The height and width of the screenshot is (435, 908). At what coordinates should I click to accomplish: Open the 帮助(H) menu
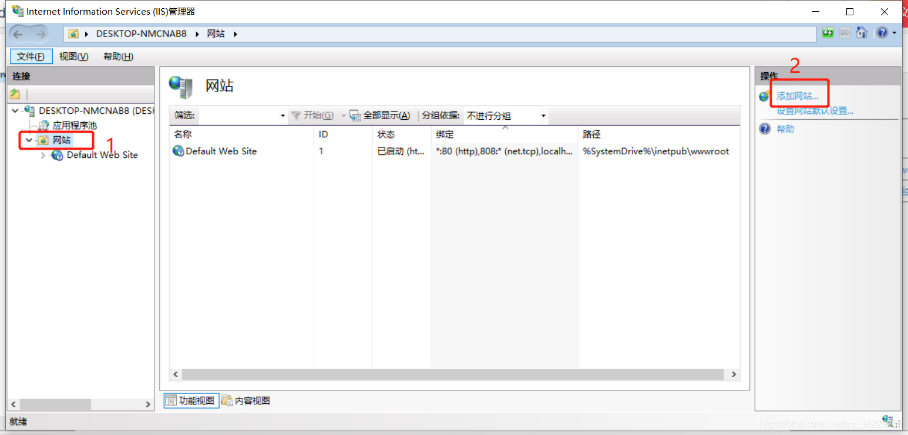[118, 56]
